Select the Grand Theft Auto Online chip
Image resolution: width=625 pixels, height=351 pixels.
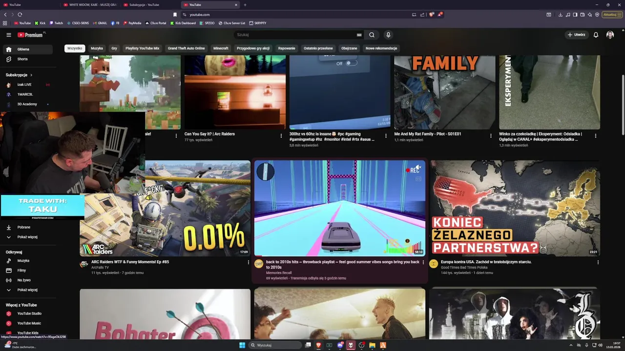point(186,48)
